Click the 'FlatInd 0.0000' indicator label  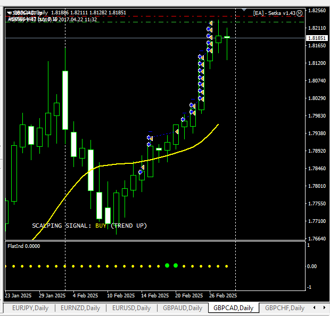pos(24,246)
